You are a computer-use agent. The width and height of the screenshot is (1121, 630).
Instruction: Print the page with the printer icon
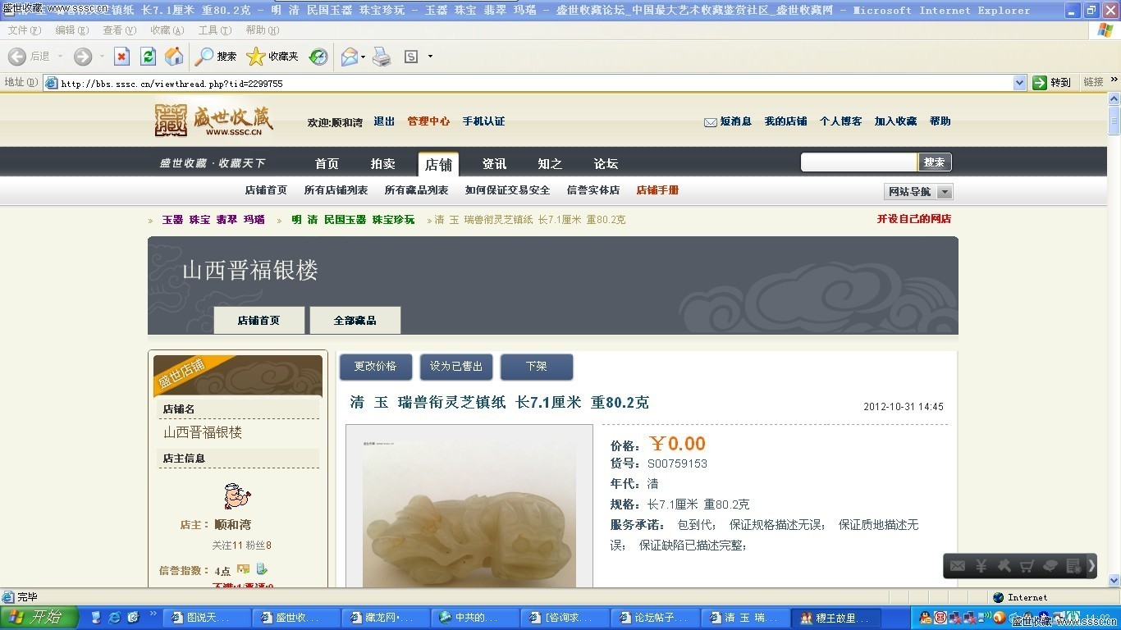click(382, 57)
